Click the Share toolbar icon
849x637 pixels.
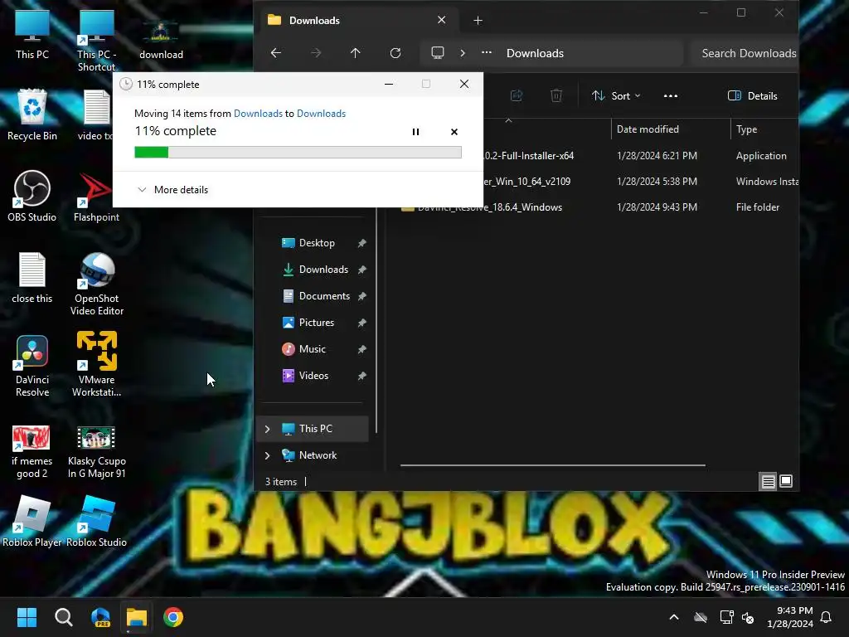tap(517, 96)
